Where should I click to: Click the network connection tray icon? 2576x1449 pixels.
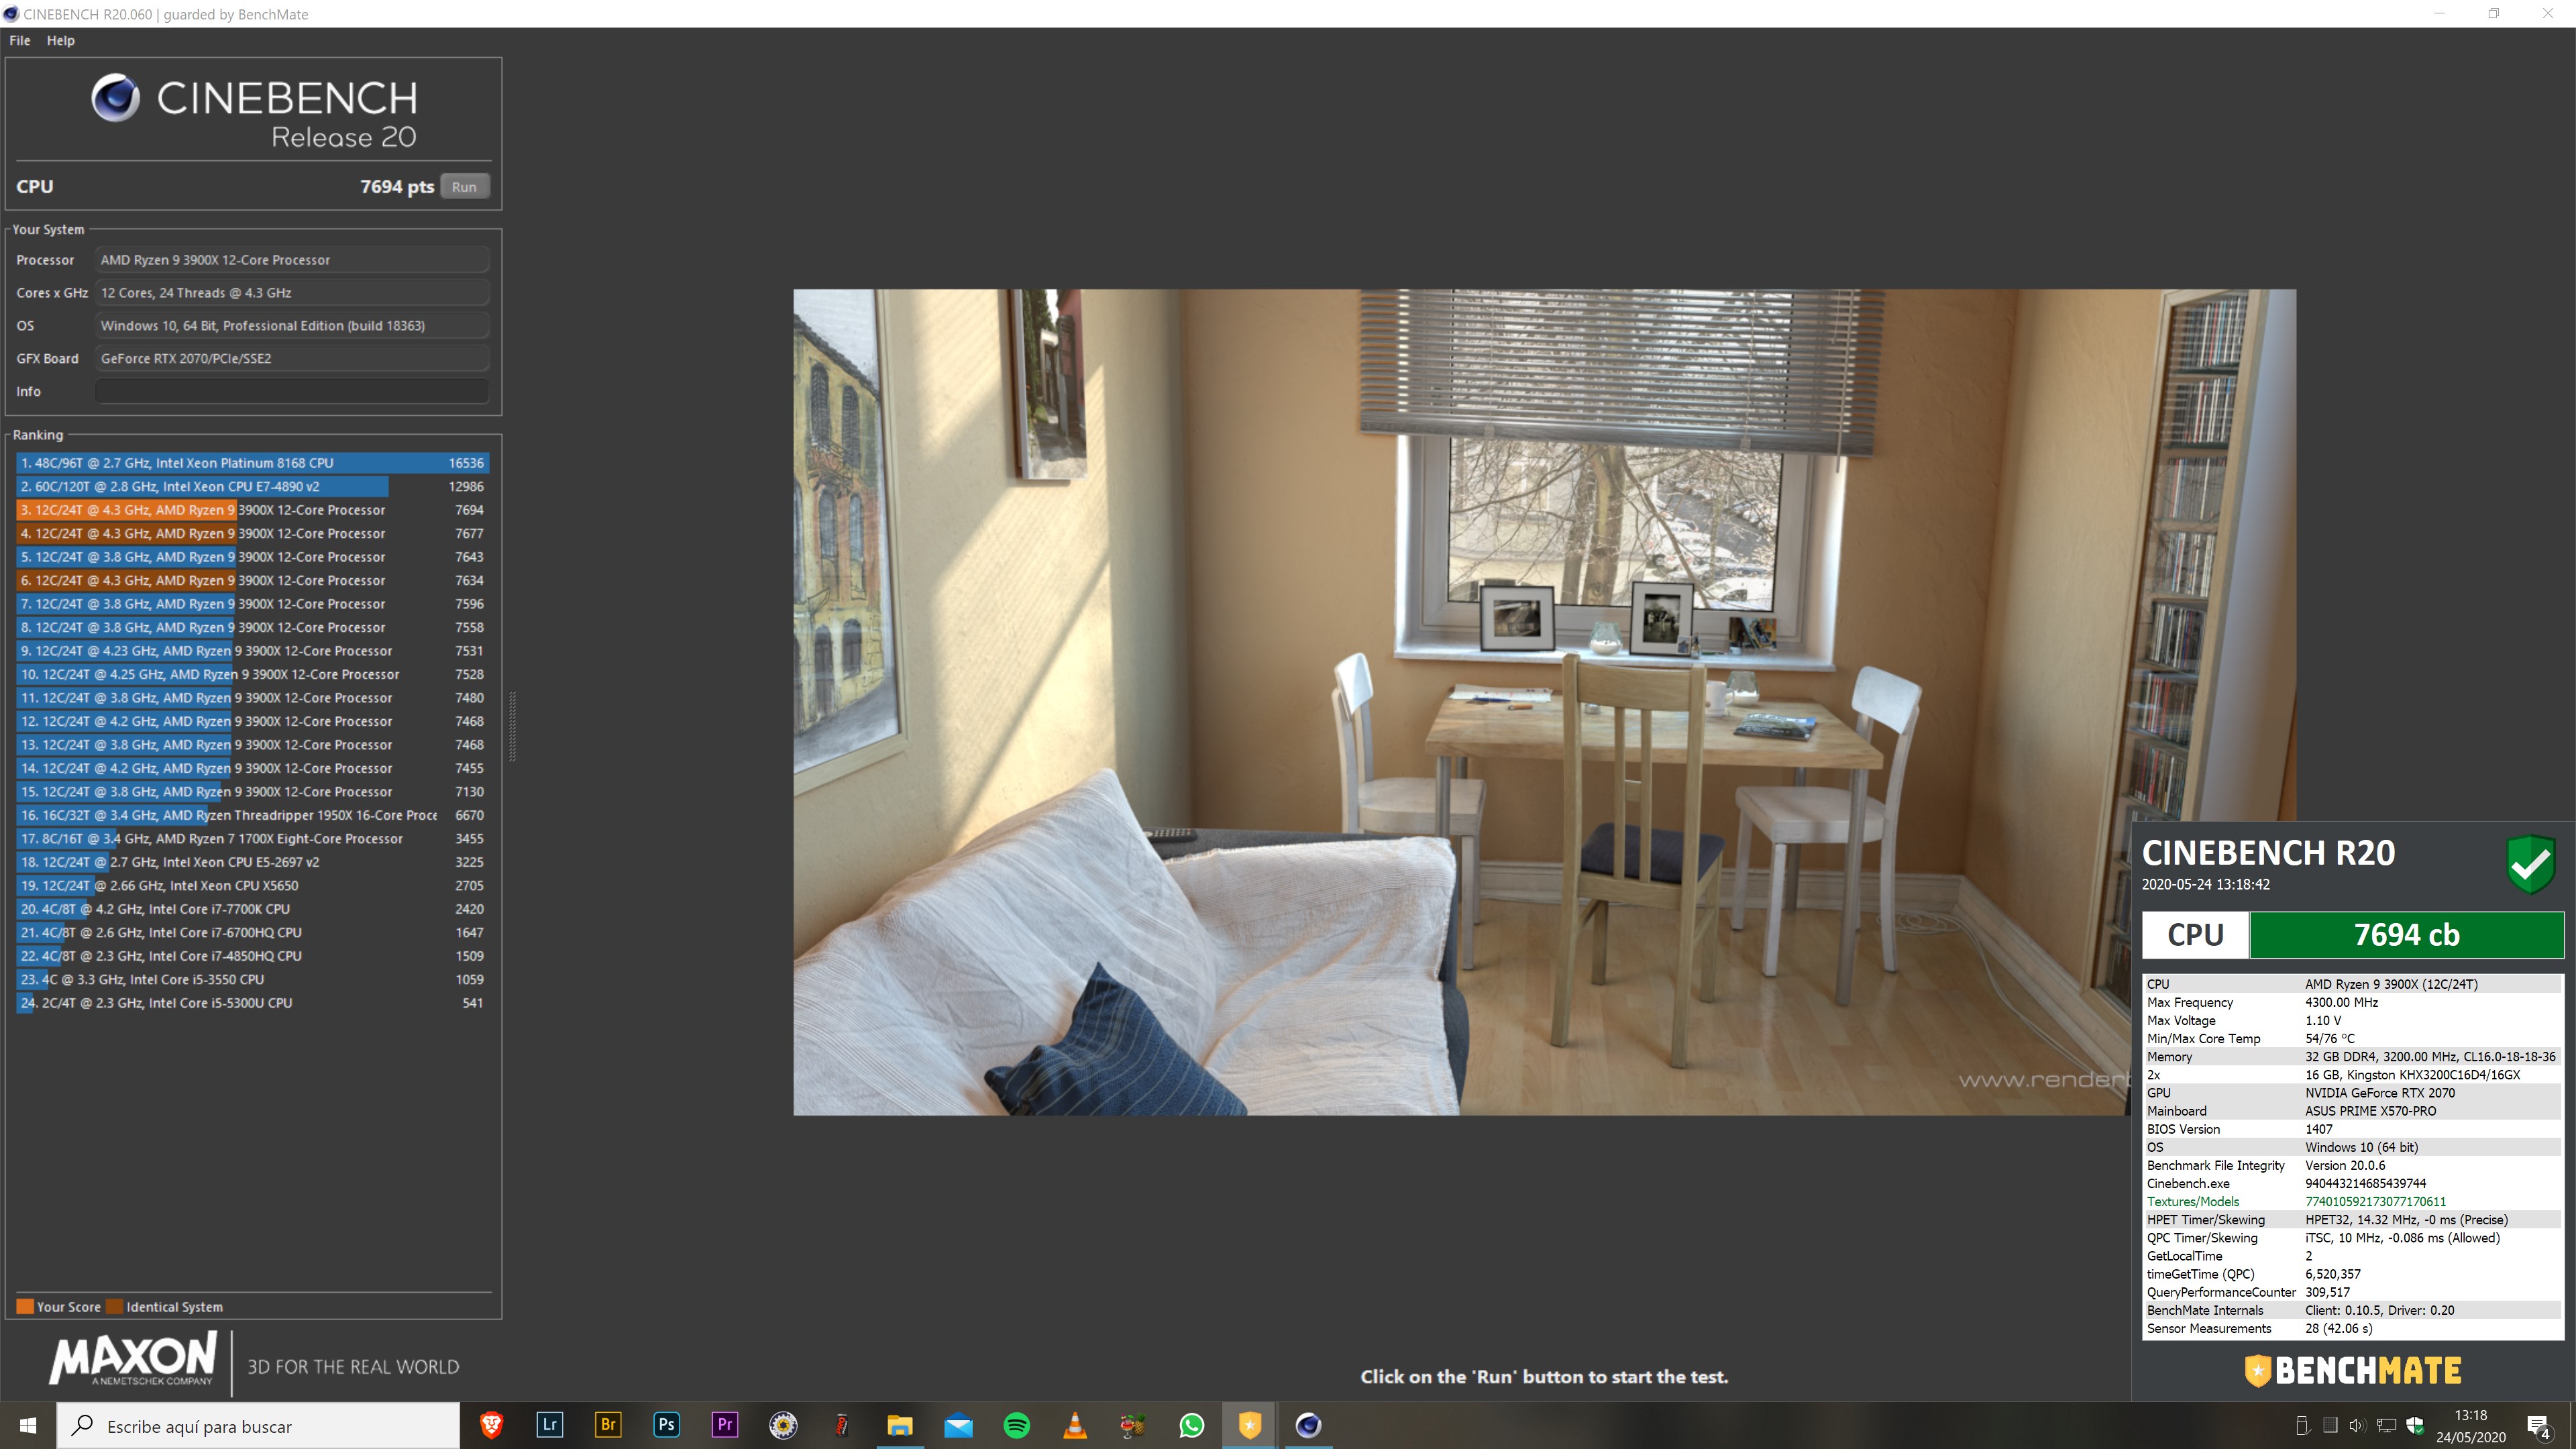coord(2386,1425)
